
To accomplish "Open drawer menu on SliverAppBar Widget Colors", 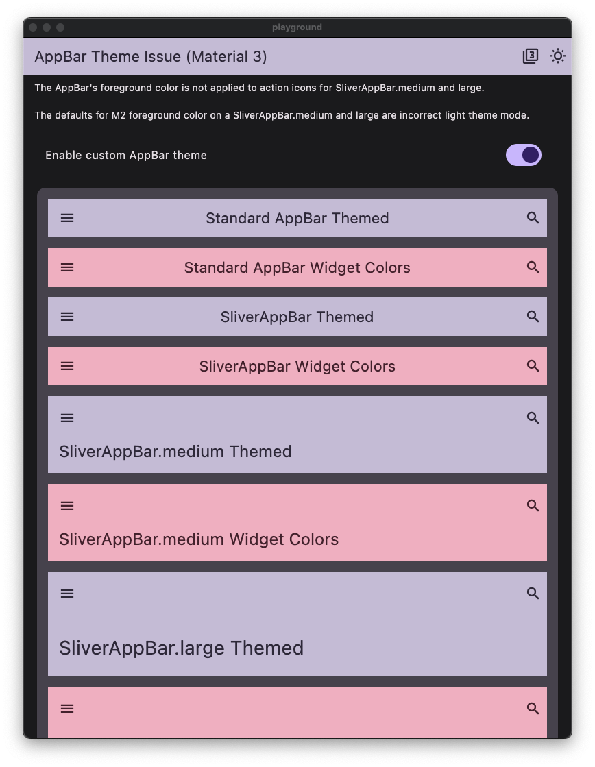I will 66,366.
